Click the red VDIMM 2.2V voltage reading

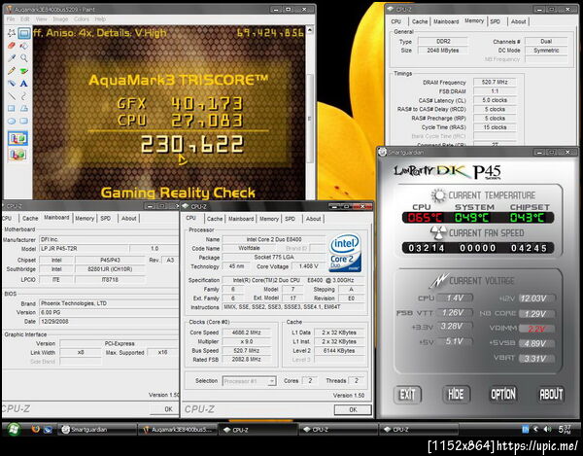[x=536, y=329]
